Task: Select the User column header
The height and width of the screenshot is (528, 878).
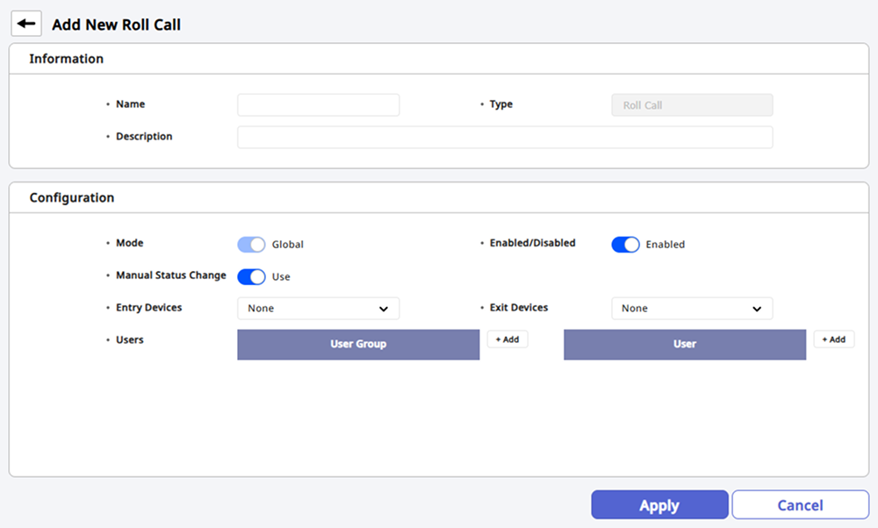Action: coord(684,345)
